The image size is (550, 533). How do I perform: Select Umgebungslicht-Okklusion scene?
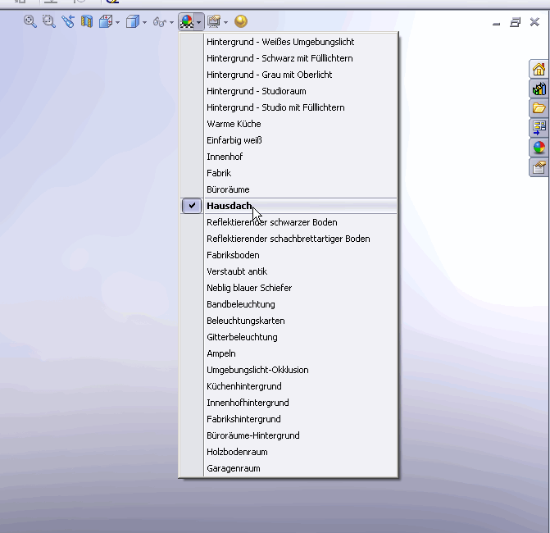(289, 370)
